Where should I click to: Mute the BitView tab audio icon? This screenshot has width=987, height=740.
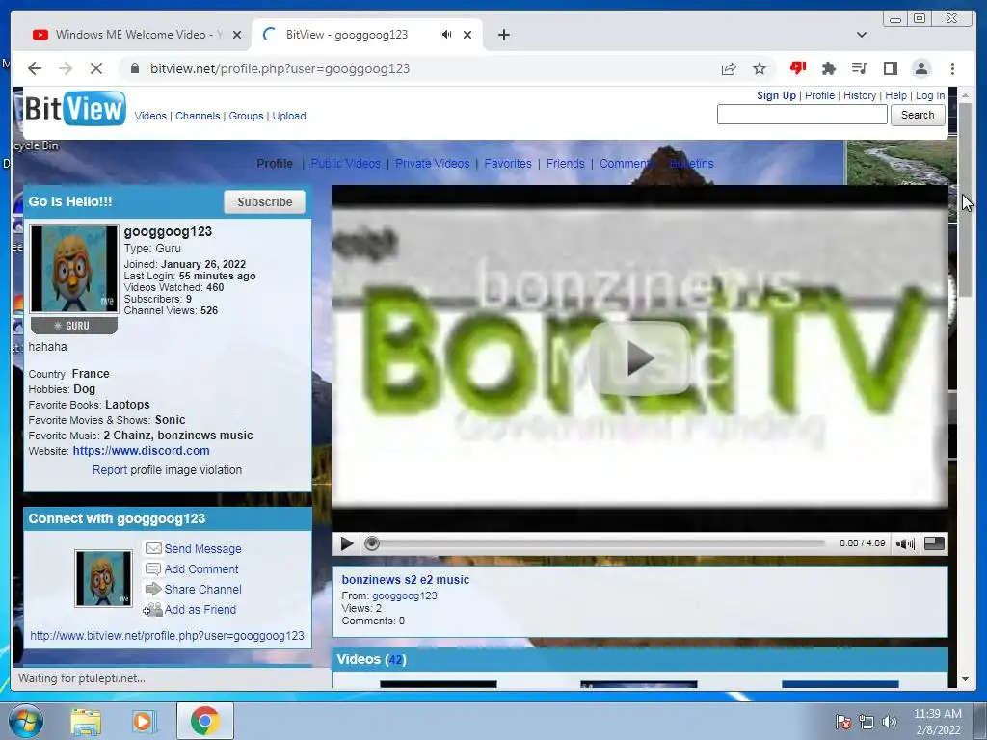(446, 34)
